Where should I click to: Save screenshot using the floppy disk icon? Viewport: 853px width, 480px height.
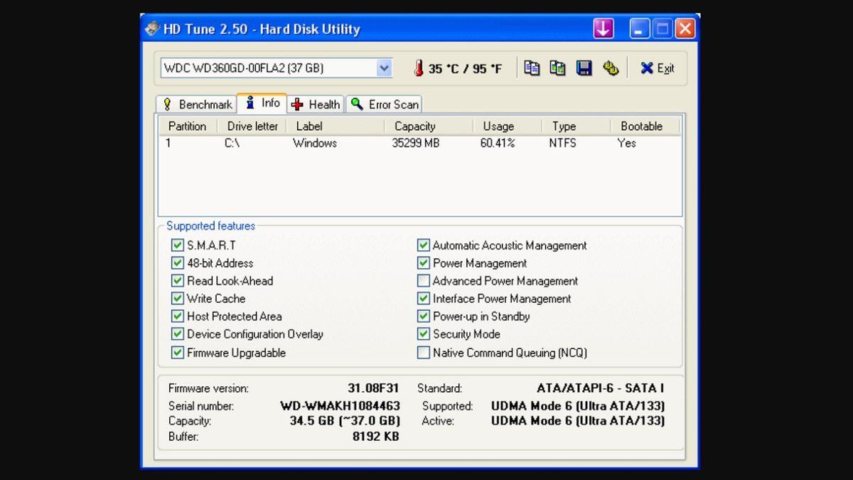pyautogui.click(x=584, y=68)
